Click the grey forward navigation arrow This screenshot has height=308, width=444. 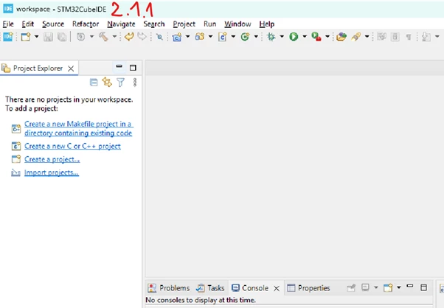pyautogui.click(x=142, y=37)
